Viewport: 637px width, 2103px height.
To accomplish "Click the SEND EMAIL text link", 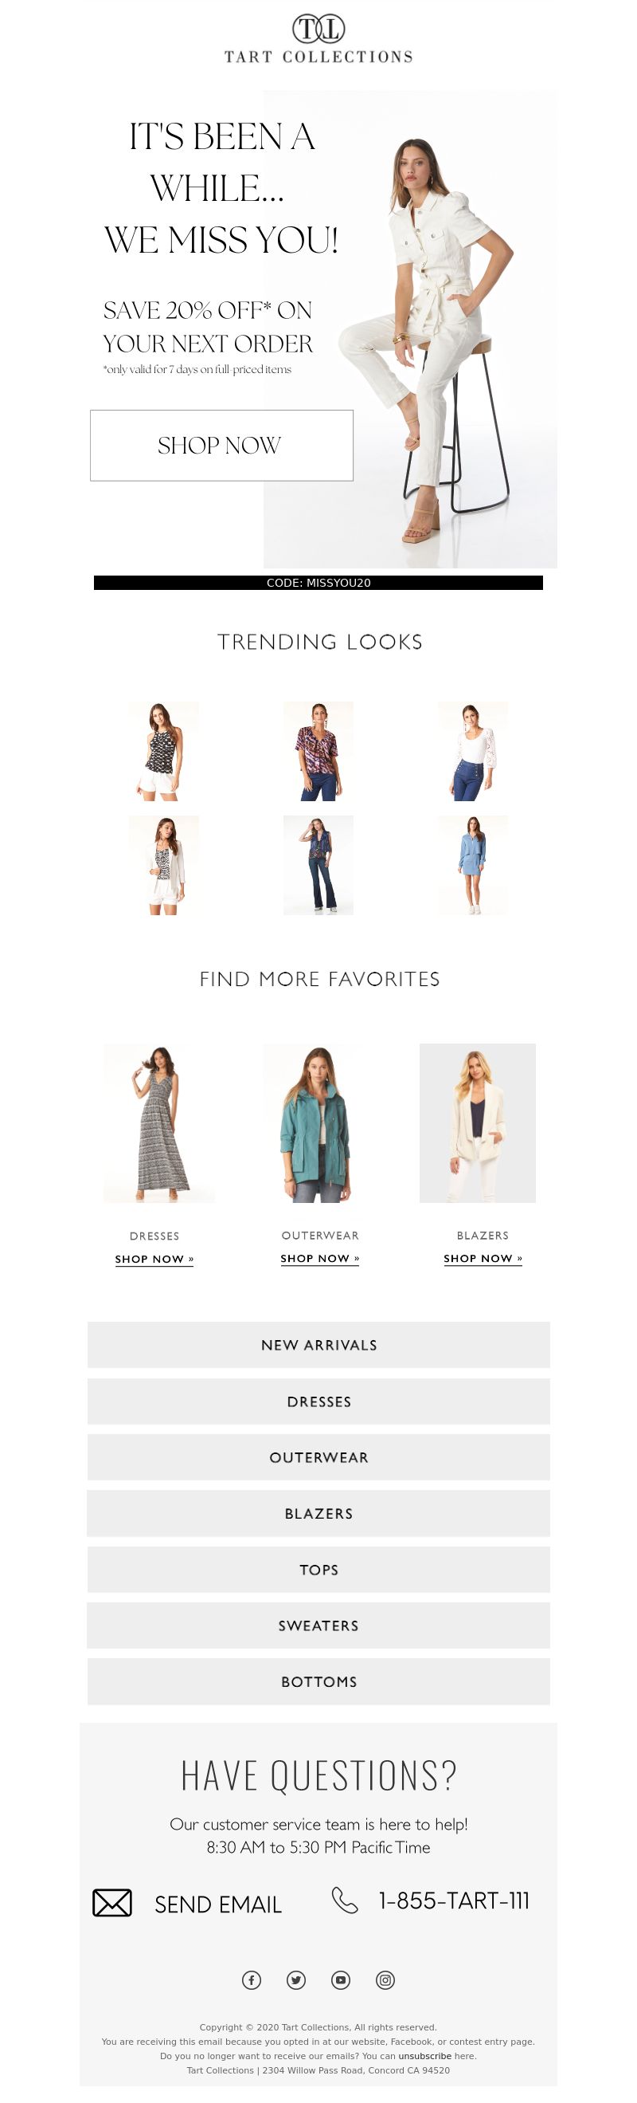I will pyautogui.click(x=217, y=1904).
